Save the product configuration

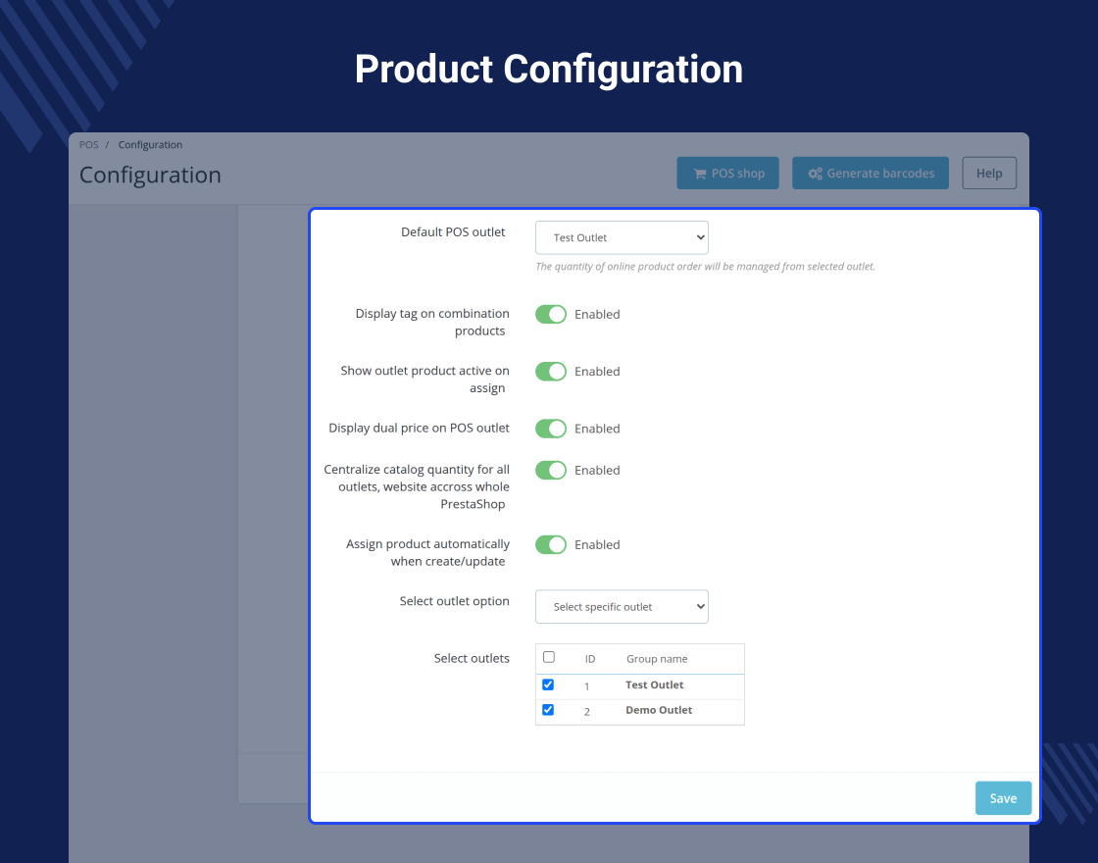pos(1003,798)
